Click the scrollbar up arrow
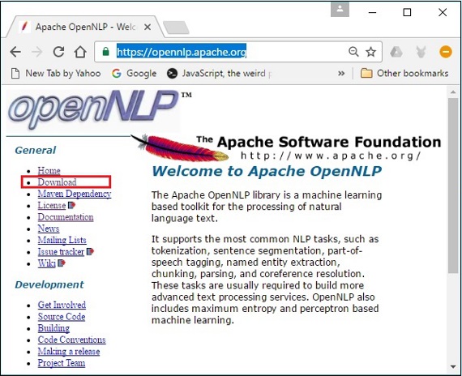The image size is (462, 376). point(453,92)
